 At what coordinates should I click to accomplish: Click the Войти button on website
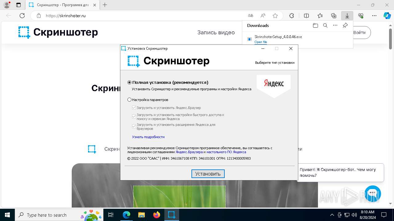click(x=360, y=33)
